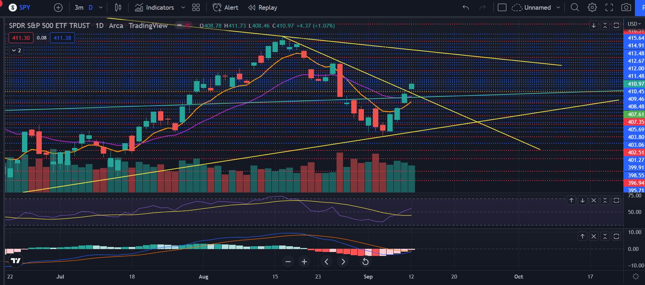
Task: Open chart settings gear icon in toolbar
Action: (x=592, y=8)
